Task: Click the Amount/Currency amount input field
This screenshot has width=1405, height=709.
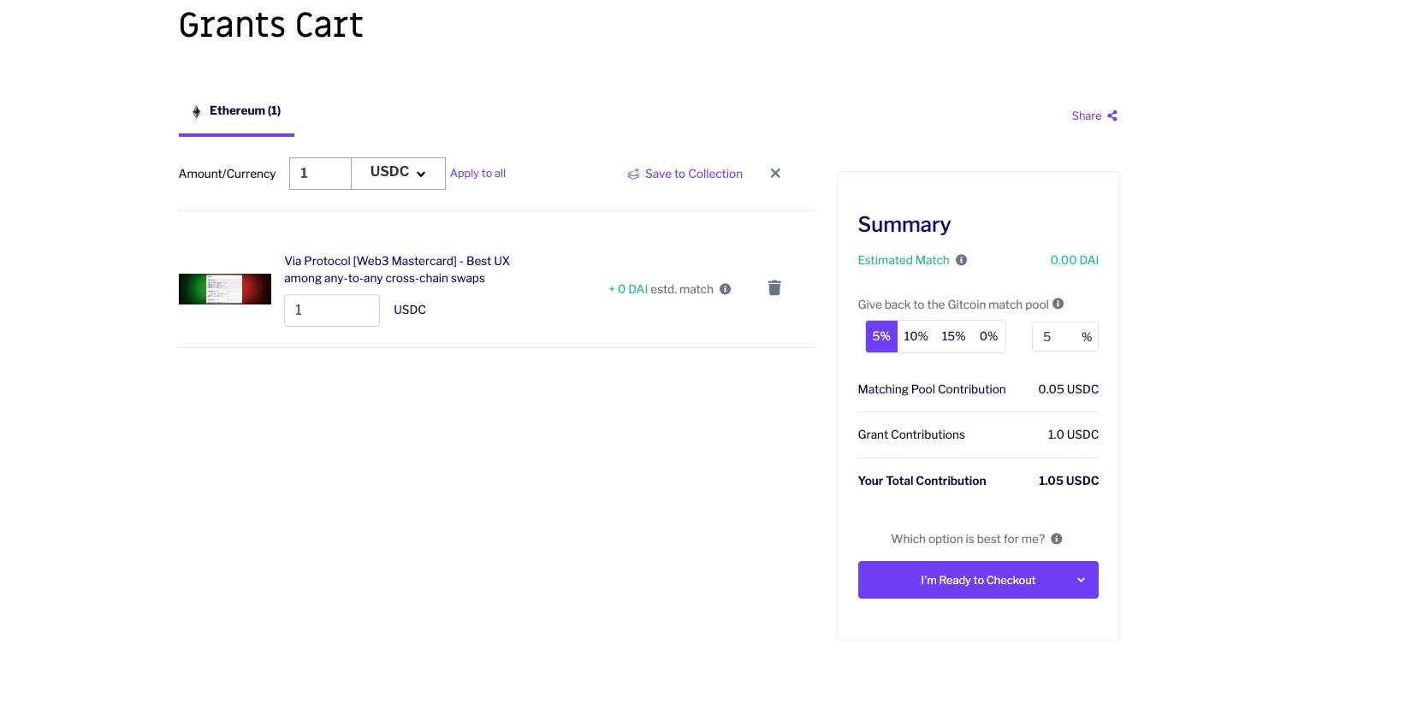Action: (320, 173)
